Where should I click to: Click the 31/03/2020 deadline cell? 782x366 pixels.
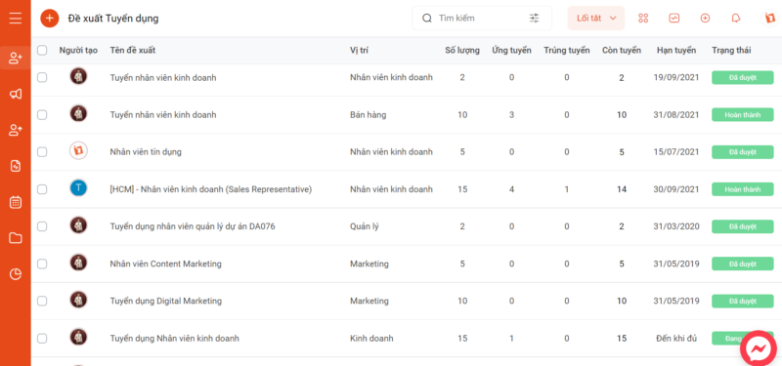click(676, 226)
